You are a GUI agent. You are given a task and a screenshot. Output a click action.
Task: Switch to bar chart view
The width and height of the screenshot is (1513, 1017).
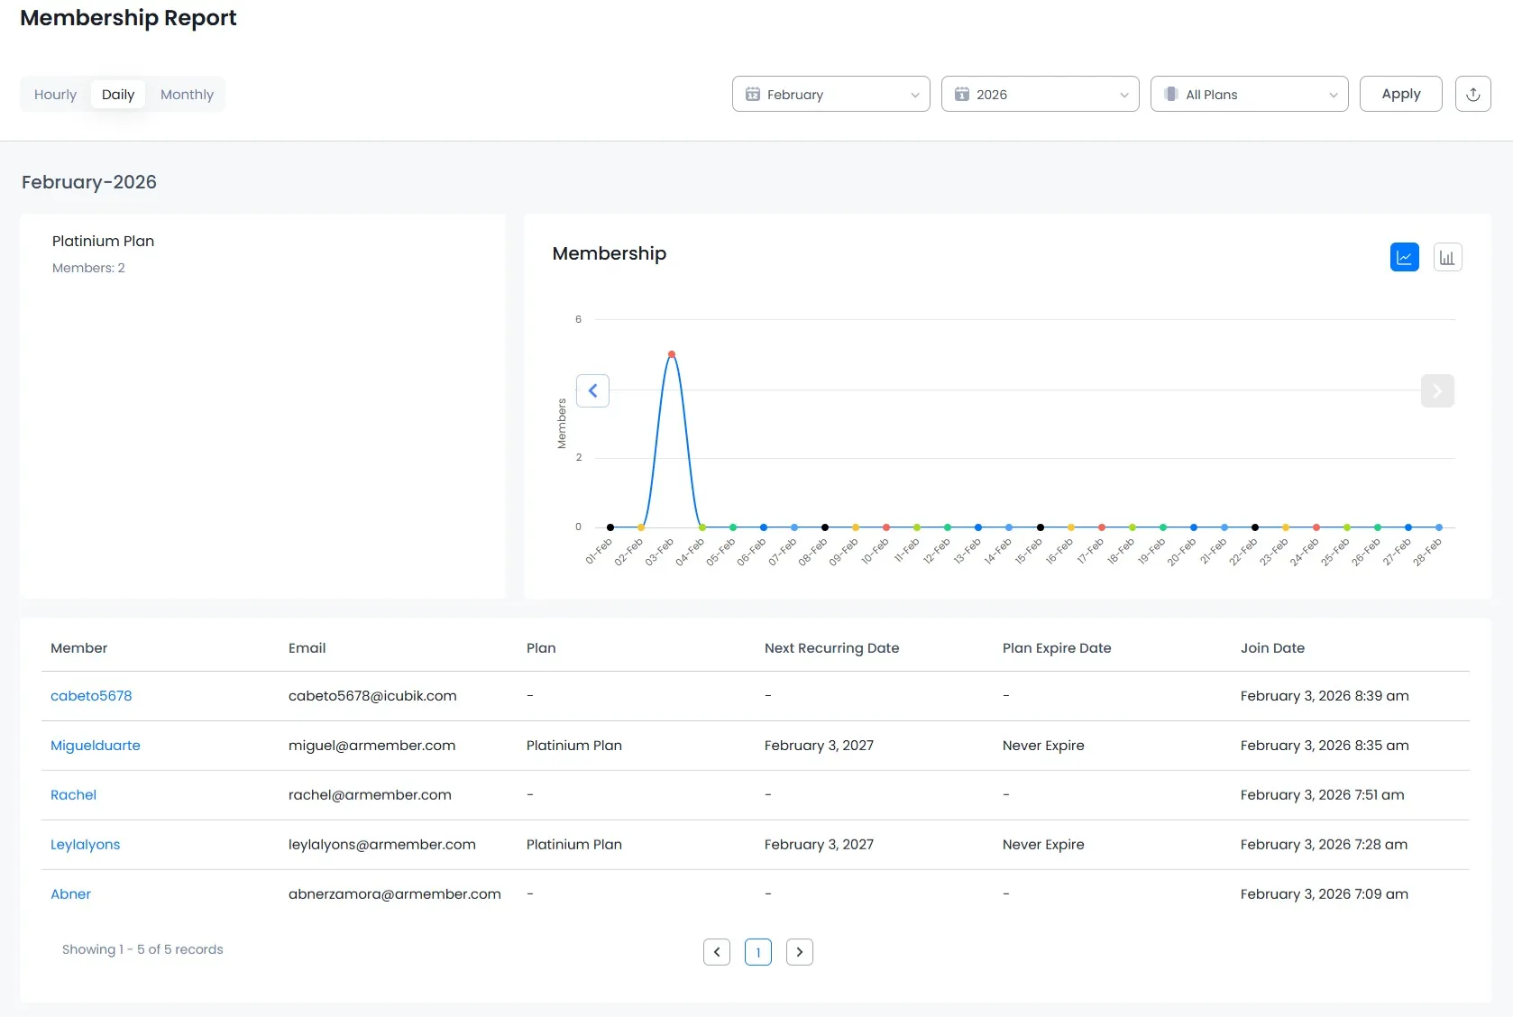pyautogui.click(x=1447, y=257)
